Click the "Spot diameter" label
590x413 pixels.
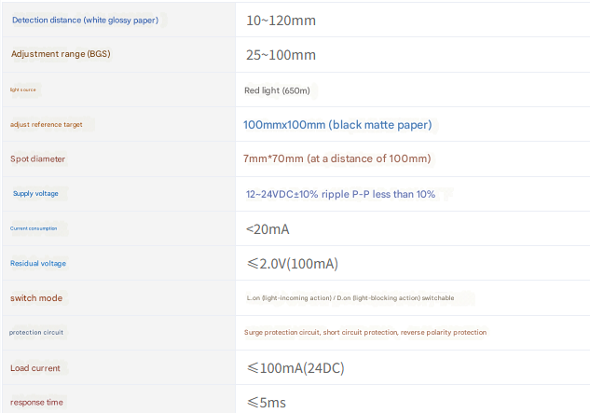[38, 158]
